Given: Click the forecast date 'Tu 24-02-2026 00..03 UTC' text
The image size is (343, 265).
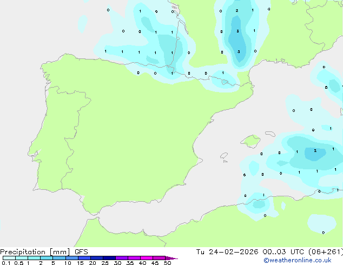Looking at the screenshot, I should (x=250, y=252).
